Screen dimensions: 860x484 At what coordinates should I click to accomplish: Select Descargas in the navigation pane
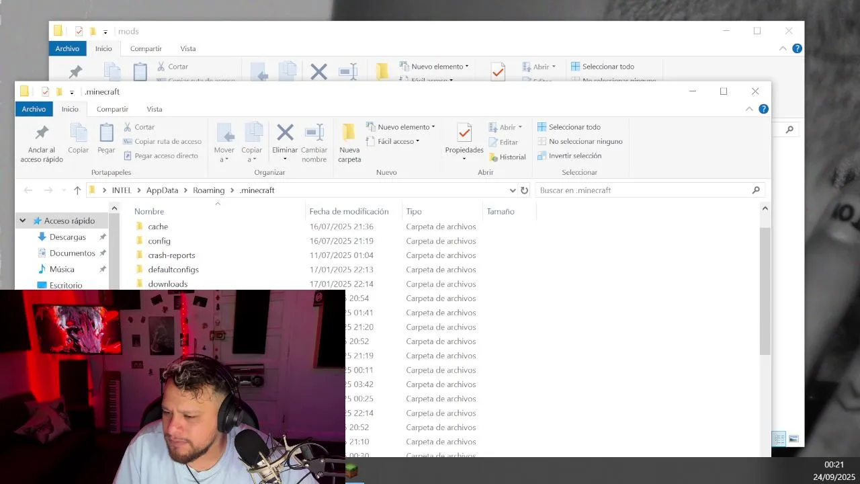click(67, 237)
